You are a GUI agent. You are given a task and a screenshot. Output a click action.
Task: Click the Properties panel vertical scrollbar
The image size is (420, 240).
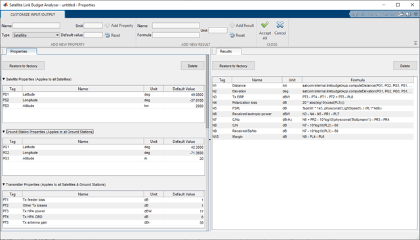[x=207, y=91]
